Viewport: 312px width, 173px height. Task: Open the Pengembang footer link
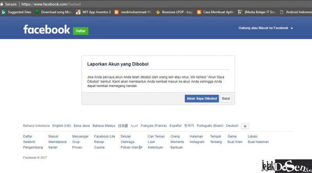pyautogui.click(x=33, y=147)
